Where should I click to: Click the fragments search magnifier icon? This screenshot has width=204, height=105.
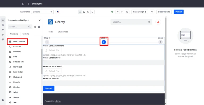(29, 27)
